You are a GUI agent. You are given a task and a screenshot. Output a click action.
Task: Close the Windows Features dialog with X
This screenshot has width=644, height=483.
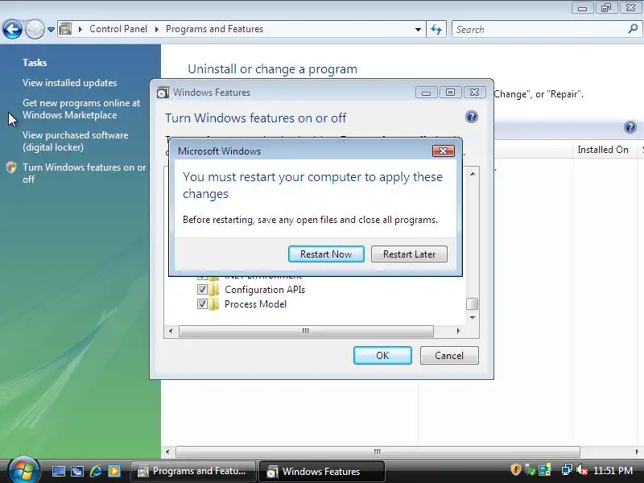474,93
